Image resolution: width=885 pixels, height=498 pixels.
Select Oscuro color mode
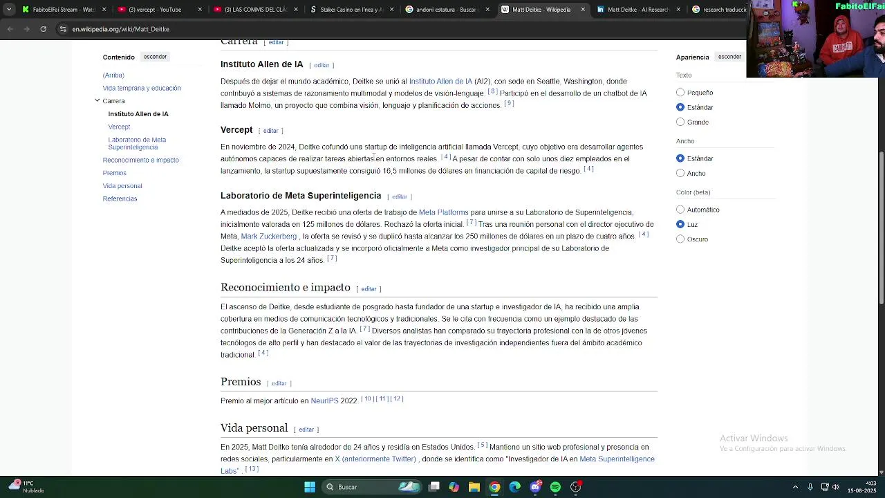pyautogui.click(x=680, y=239)
